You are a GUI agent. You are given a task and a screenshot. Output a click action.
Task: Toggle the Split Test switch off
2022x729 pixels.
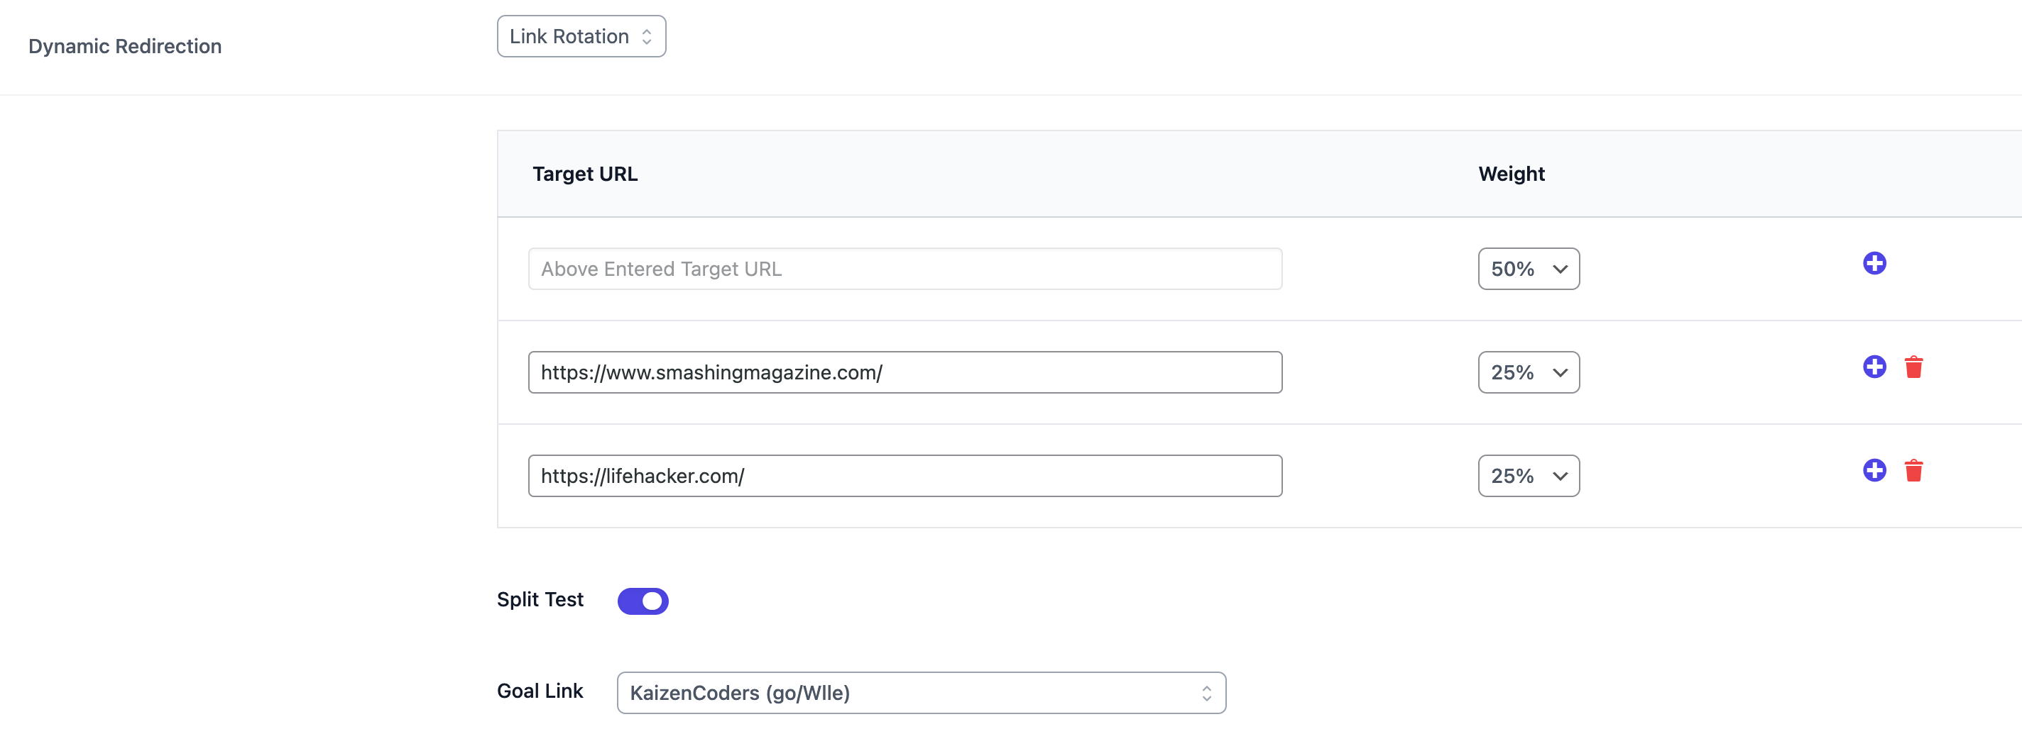click(x=642, y=601)
